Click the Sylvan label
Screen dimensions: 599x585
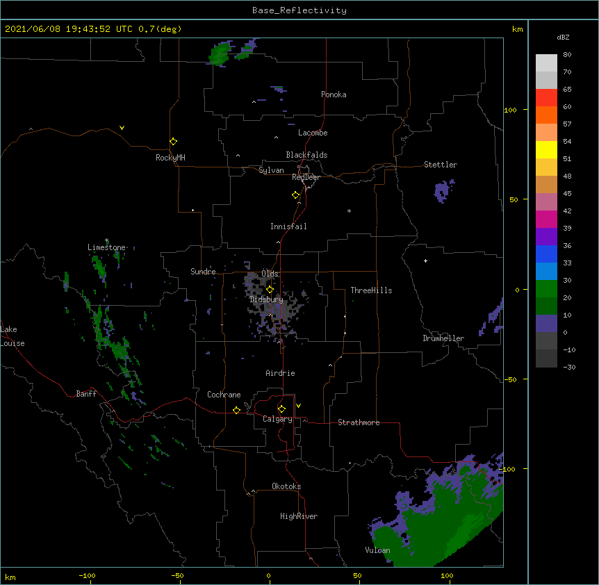point(271,170)
